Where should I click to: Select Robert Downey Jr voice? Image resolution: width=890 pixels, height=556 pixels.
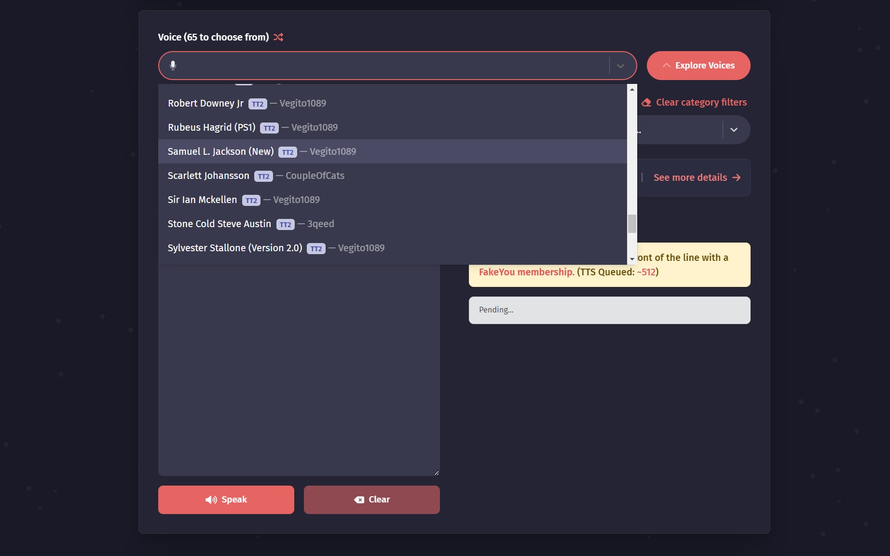[x=393, y=103]
